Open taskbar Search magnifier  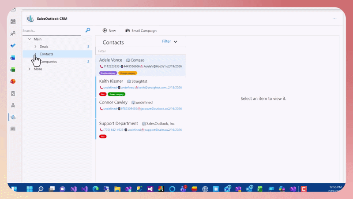tap(41, 189)
